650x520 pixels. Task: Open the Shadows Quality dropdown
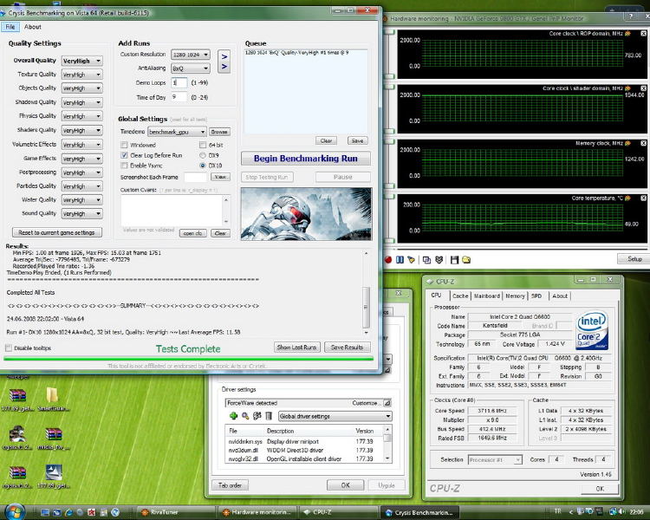tap(82, 102)
